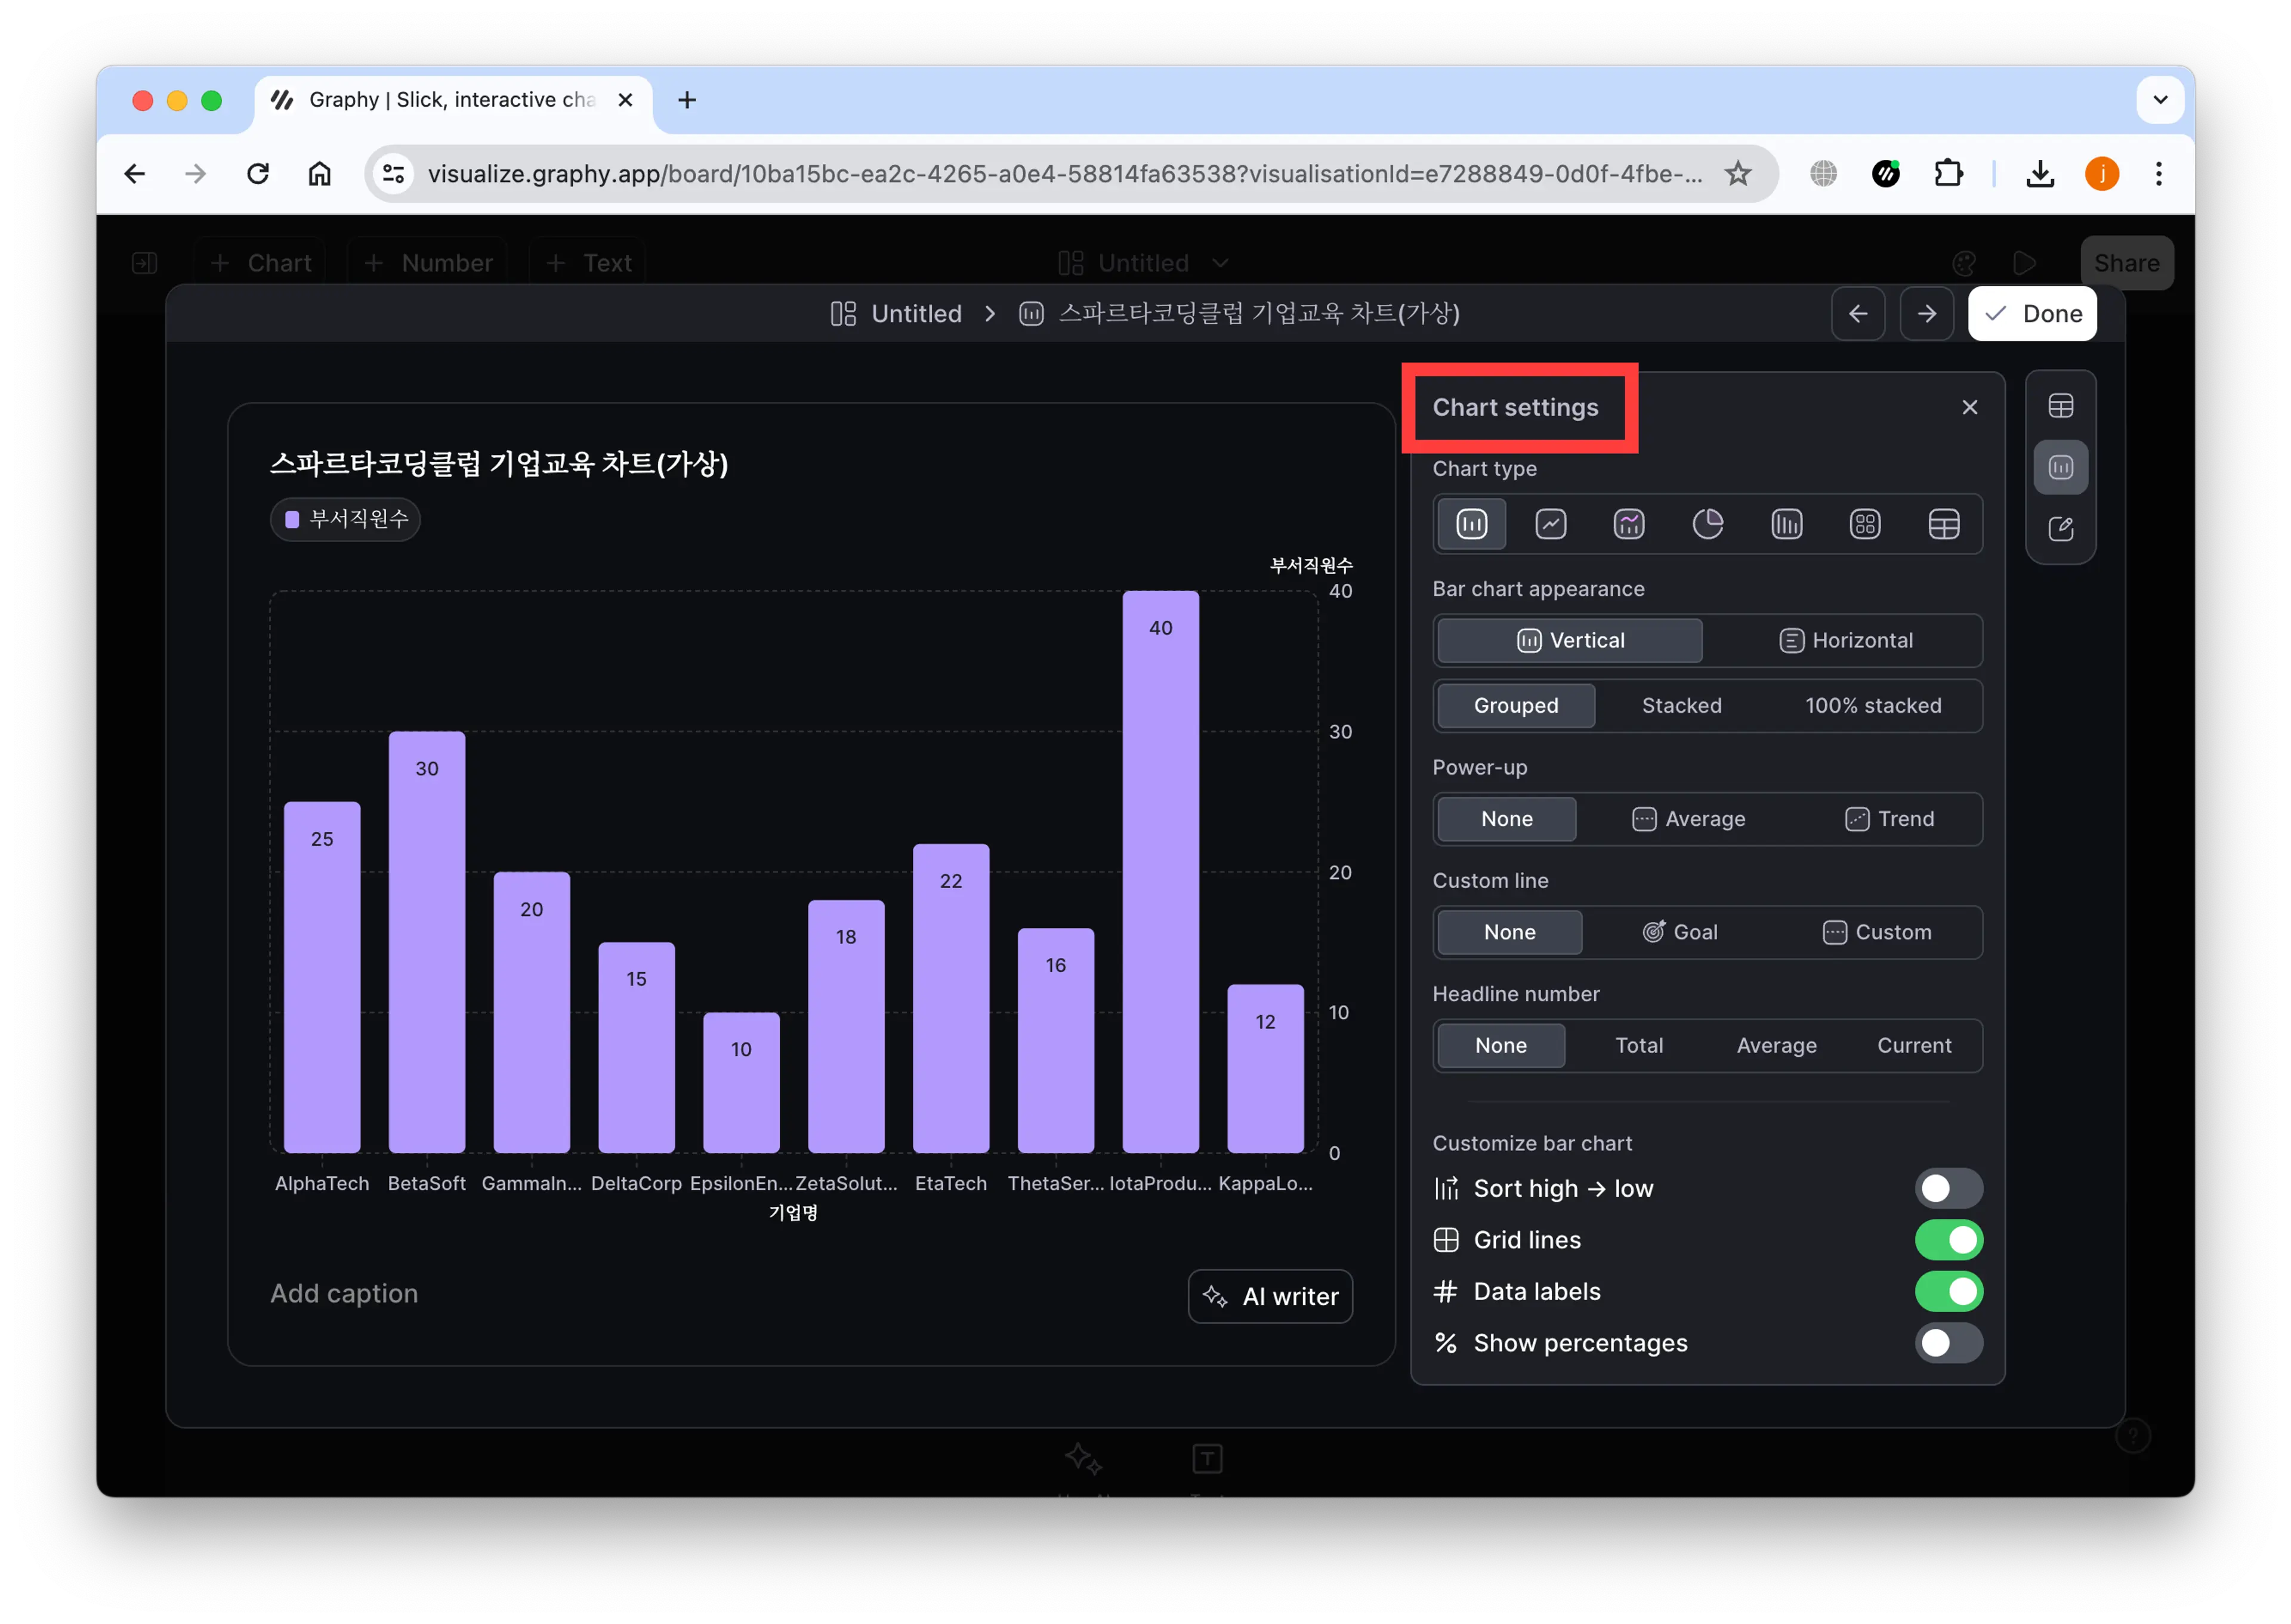Select Total headline number
The image size is (2291, 1624).
1637,1044
